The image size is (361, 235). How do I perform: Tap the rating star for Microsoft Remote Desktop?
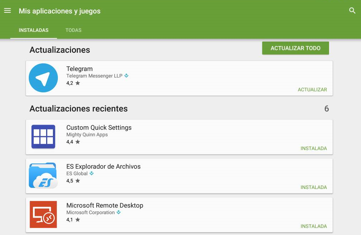(78, 220)
